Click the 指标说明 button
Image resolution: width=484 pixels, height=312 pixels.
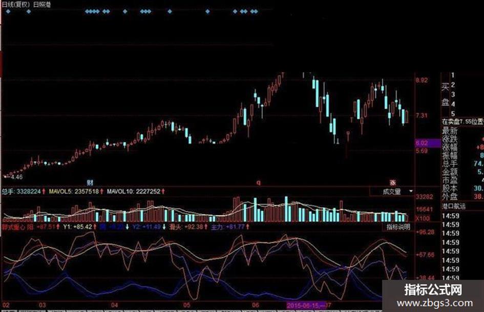(398, 227)
